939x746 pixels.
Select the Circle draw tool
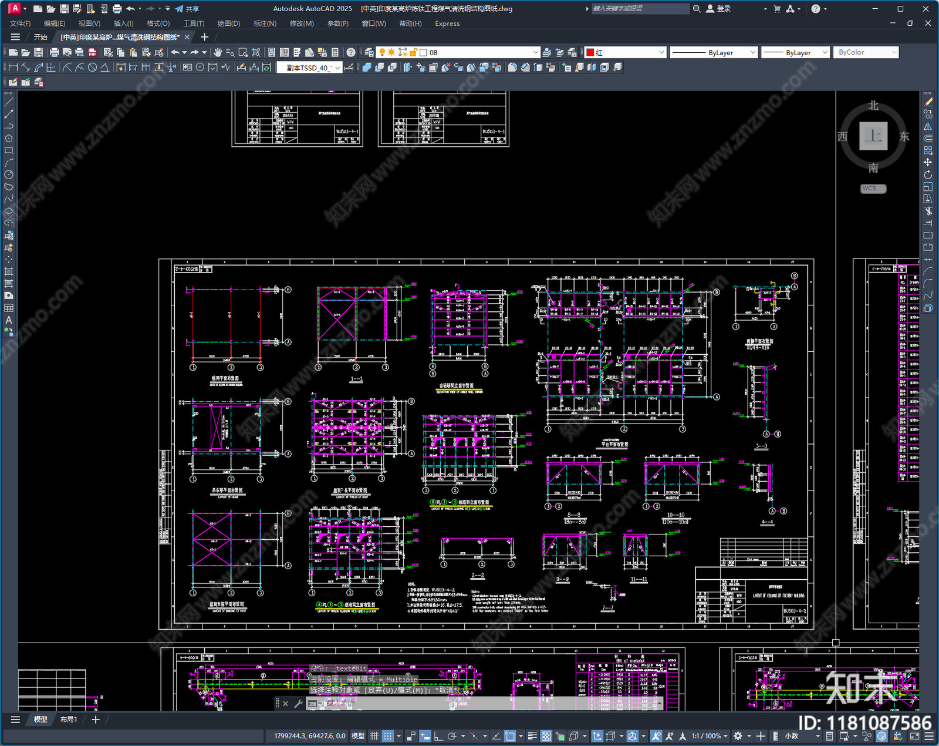[9, 174]
